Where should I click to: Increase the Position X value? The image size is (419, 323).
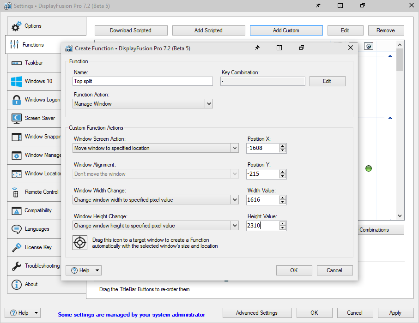click(283, 146)
